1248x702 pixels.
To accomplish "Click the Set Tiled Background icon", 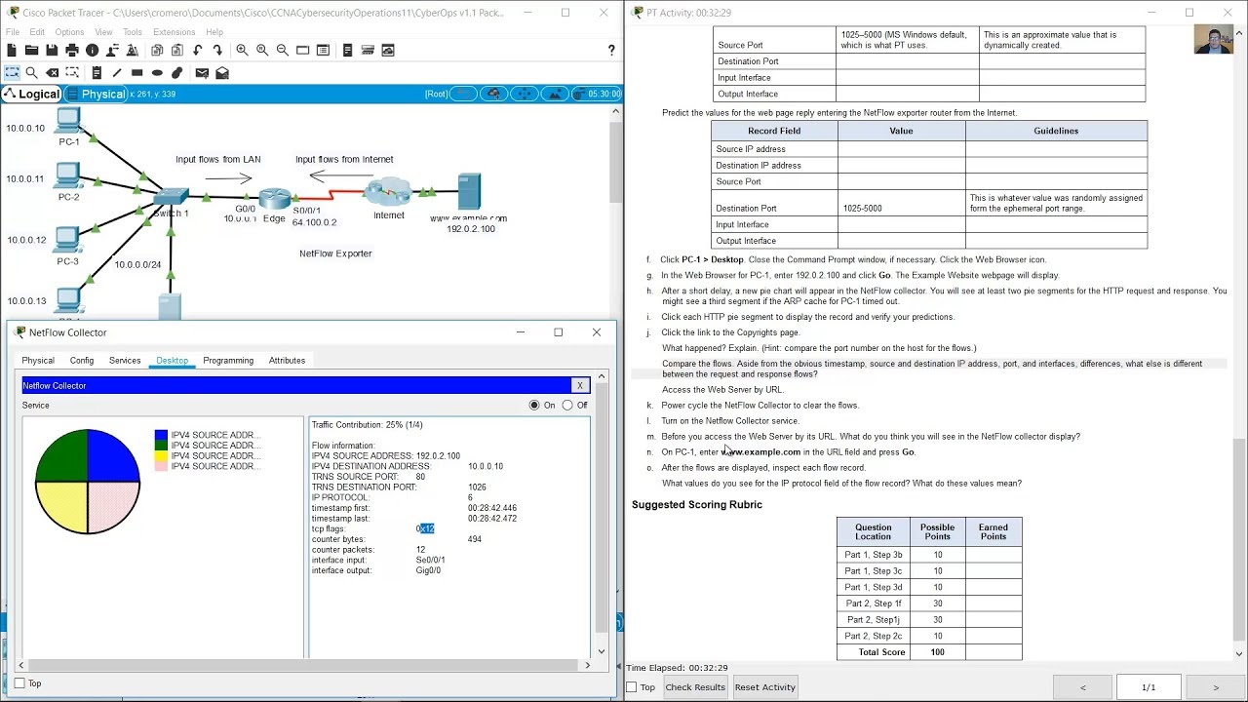I will tap(556, 94).
